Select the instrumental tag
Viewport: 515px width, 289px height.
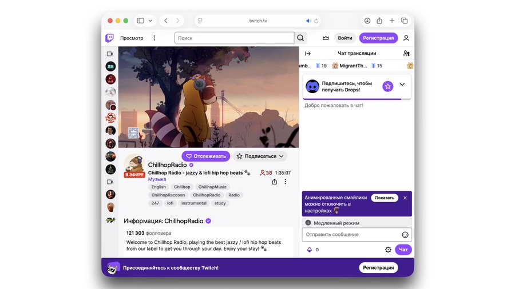coord(194,203)
